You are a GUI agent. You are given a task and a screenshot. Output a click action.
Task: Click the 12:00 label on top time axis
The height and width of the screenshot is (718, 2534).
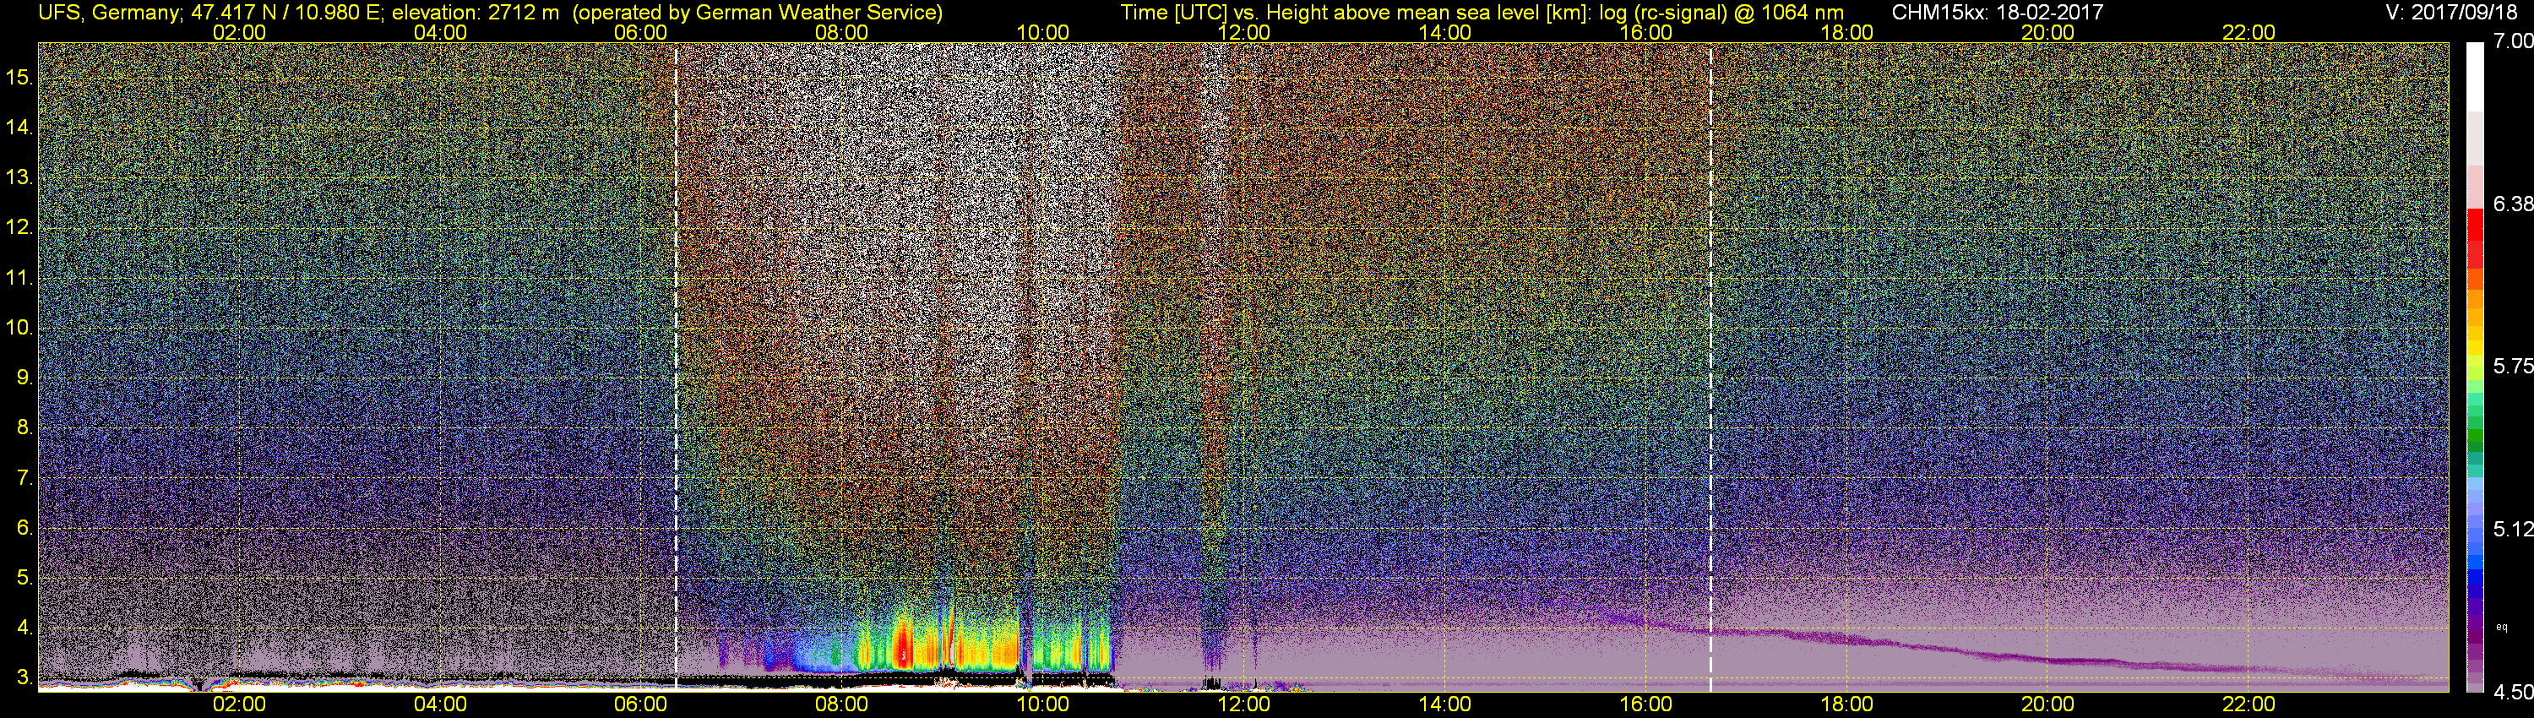point(1243,31)
